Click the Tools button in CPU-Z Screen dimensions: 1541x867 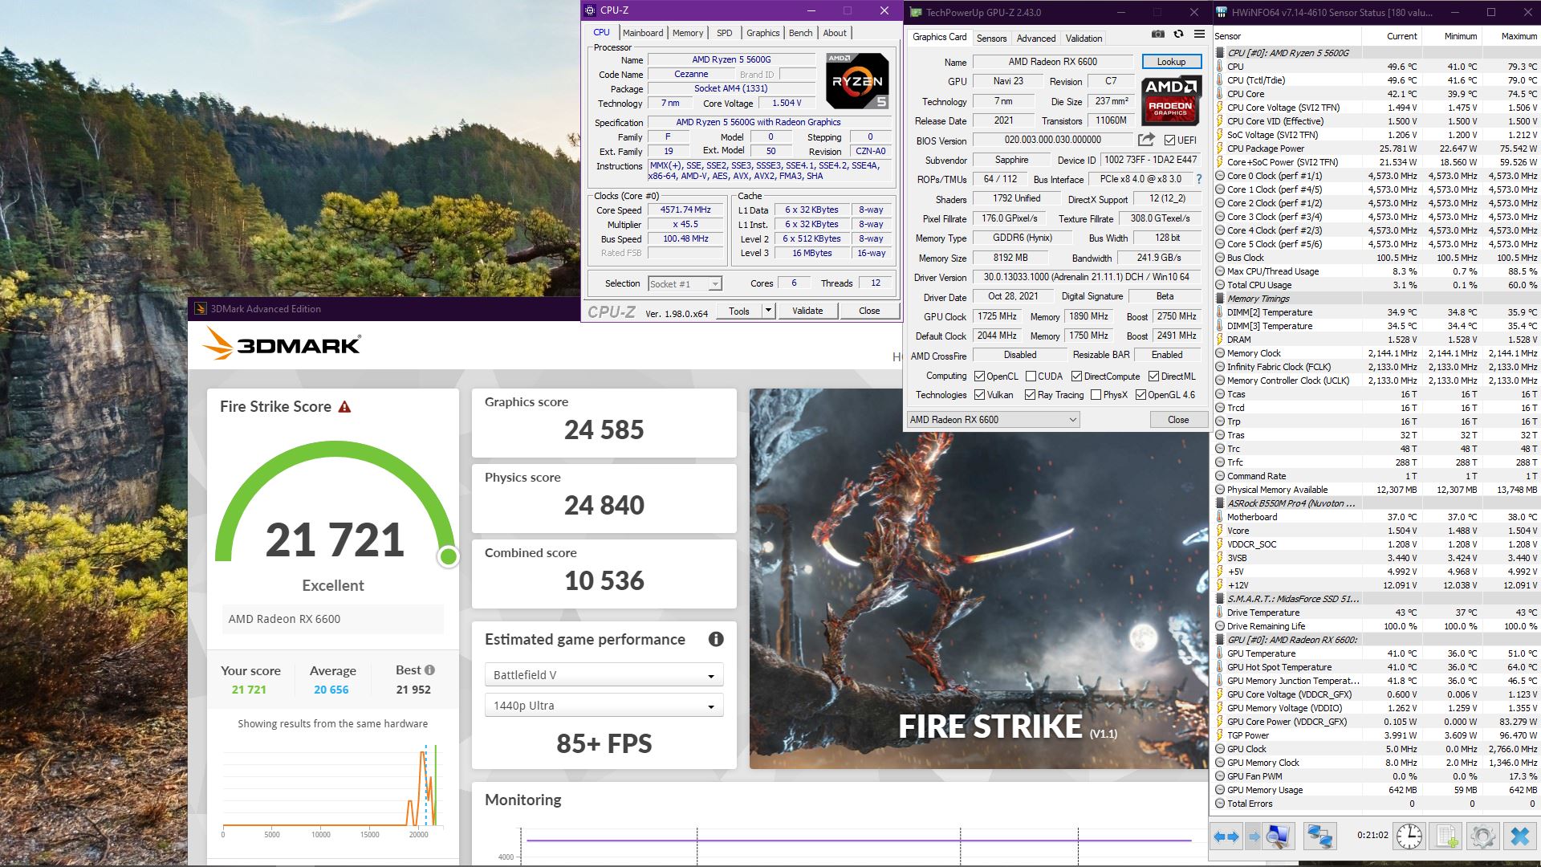(739, 311)
